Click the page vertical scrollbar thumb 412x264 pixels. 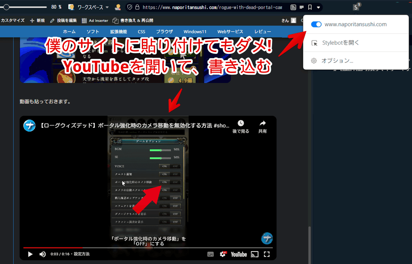tap(309, 246)
